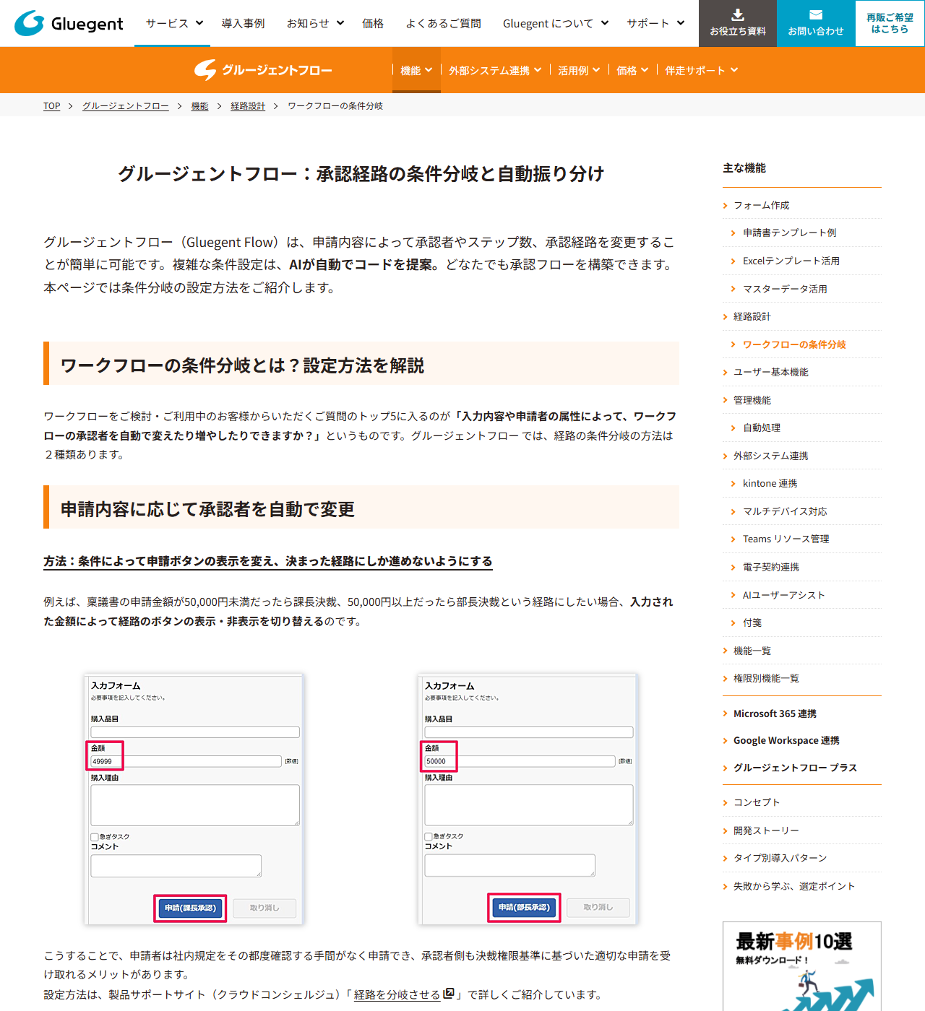Viewport: 925px width, 1011px height.
Task: Open 管理機能 sidebar link
Action: [x=752, y=400]
